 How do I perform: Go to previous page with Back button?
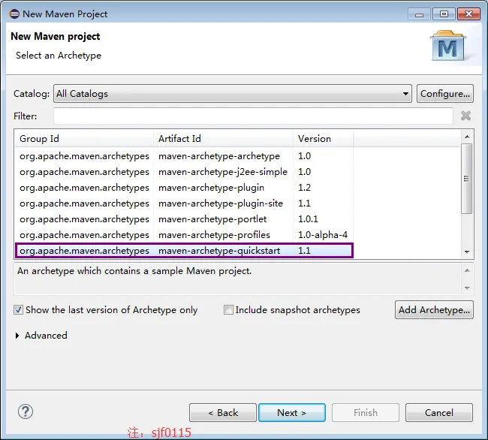(223, 413)
